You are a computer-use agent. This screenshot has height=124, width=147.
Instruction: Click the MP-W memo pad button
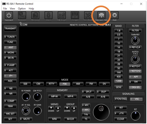tap(54, 96)
